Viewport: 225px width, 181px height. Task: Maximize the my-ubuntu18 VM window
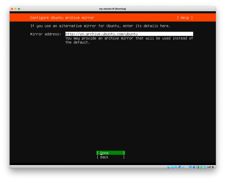(x=19, y=9)
